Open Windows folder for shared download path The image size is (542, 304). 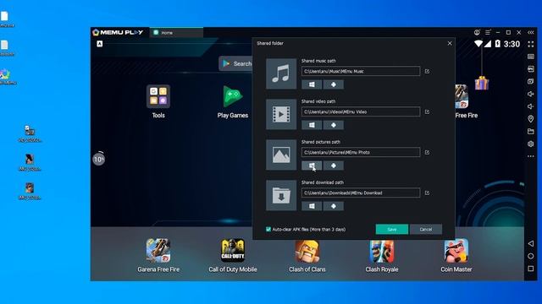pos(312,206)
